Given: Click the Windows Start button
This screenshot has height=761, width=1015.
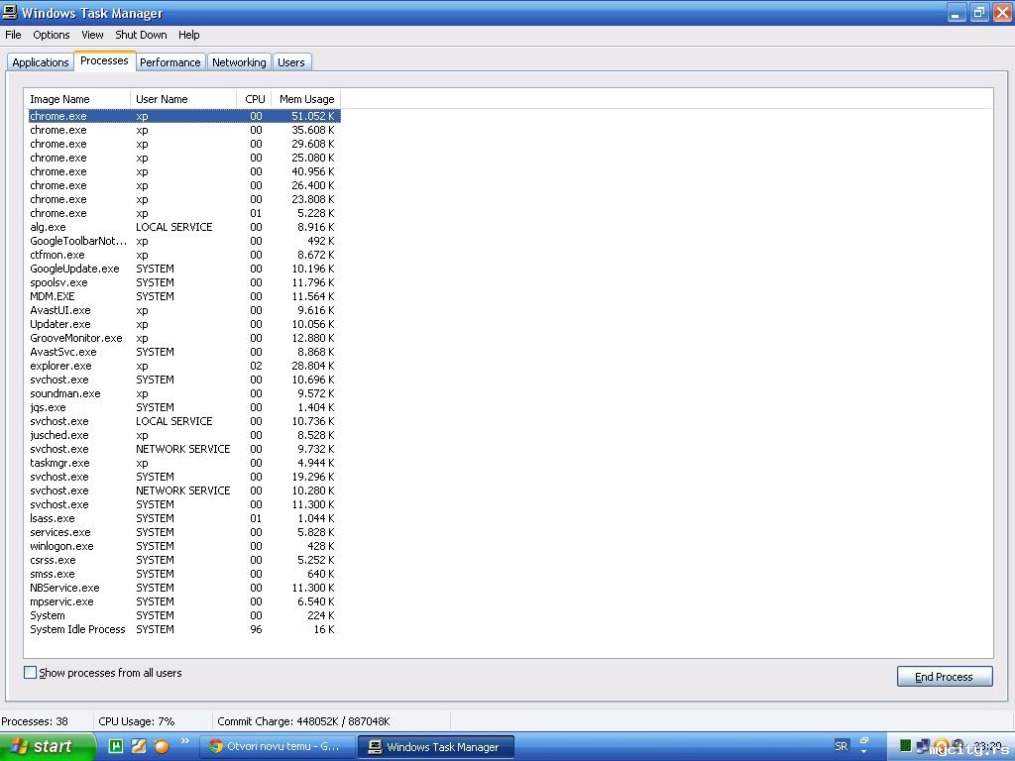Looking at the screenshot, I should [x=48, y=746].
